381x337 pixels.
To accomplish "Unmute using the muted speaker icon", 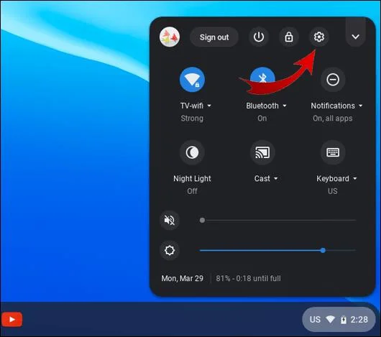I will pyautogui.click(x=170, y=220).
